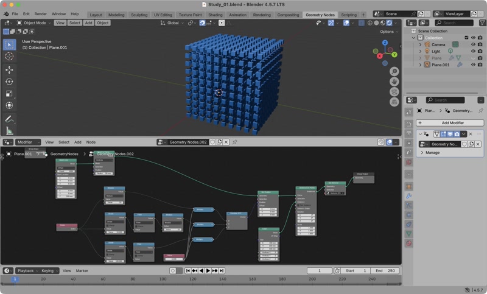
Task: Click the pan hand viewport gizmo
Action: pyautogui.click(x=394, y=82)
